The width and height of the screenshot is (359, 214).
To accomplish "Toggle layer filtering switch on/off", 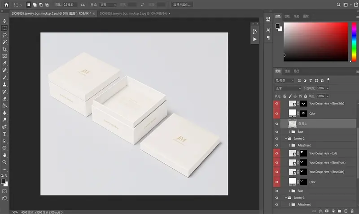I will (328, 80).
